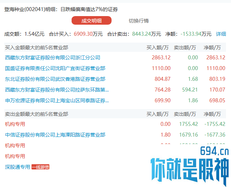Open the 详细 link
231x187 pixels.
pyautogui.click(x=221, y=34)
